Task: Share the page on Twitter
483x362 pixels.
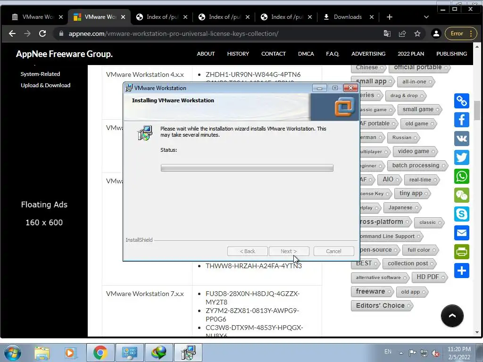Action: [x=461, y=157]
